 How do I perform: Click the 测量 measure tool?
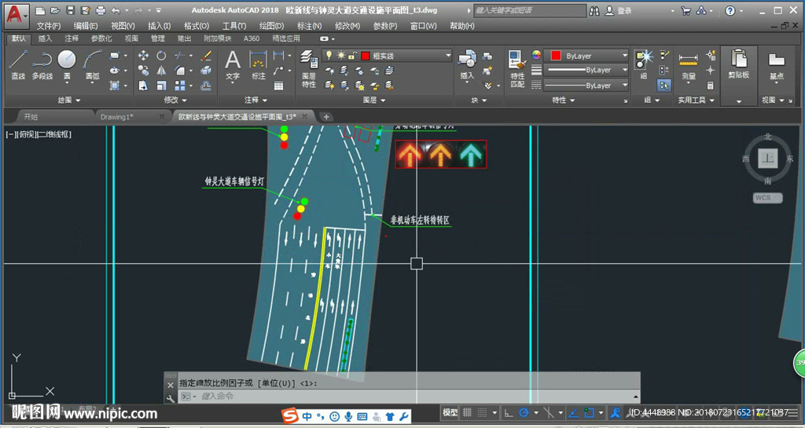click(689, 66)
